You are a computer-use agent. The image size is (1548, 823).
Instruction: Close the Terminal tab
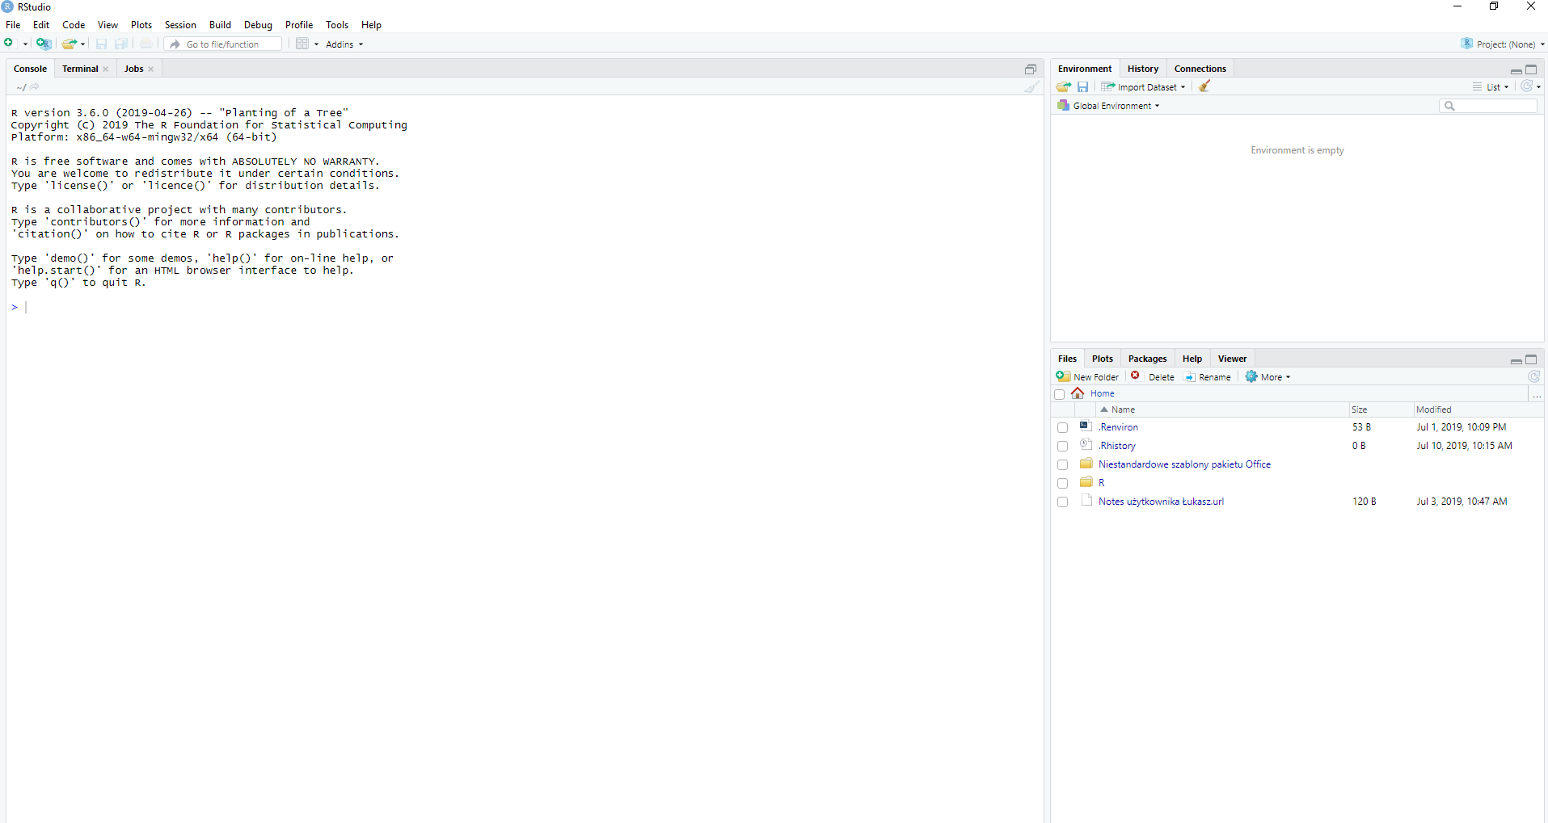tap(106, 69)
